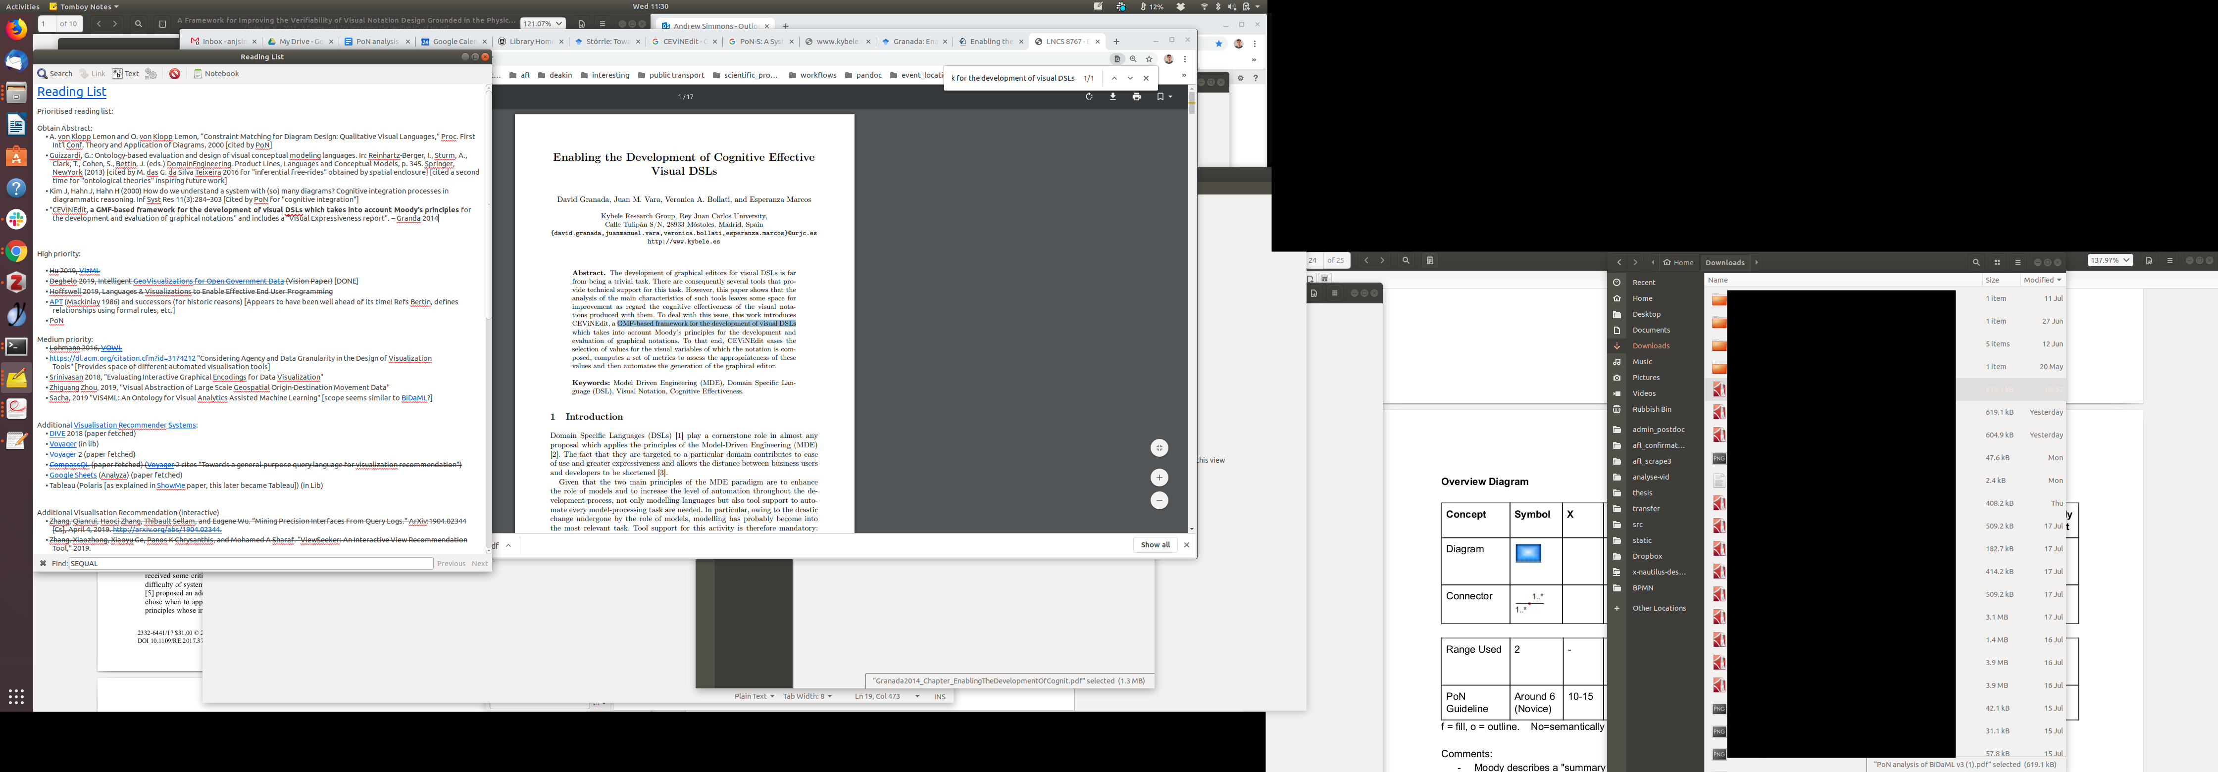The image size is (2218, 772).
Task: Print the PDF using the printer icon
Action: (x=1137, y=96)
